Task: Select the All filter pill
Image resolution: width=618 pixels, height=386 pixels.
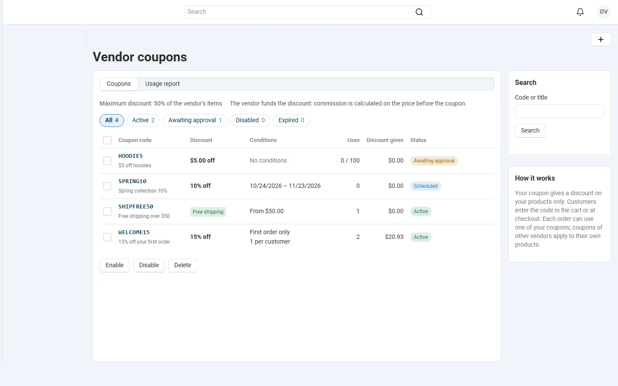Action: click(112, 121)
